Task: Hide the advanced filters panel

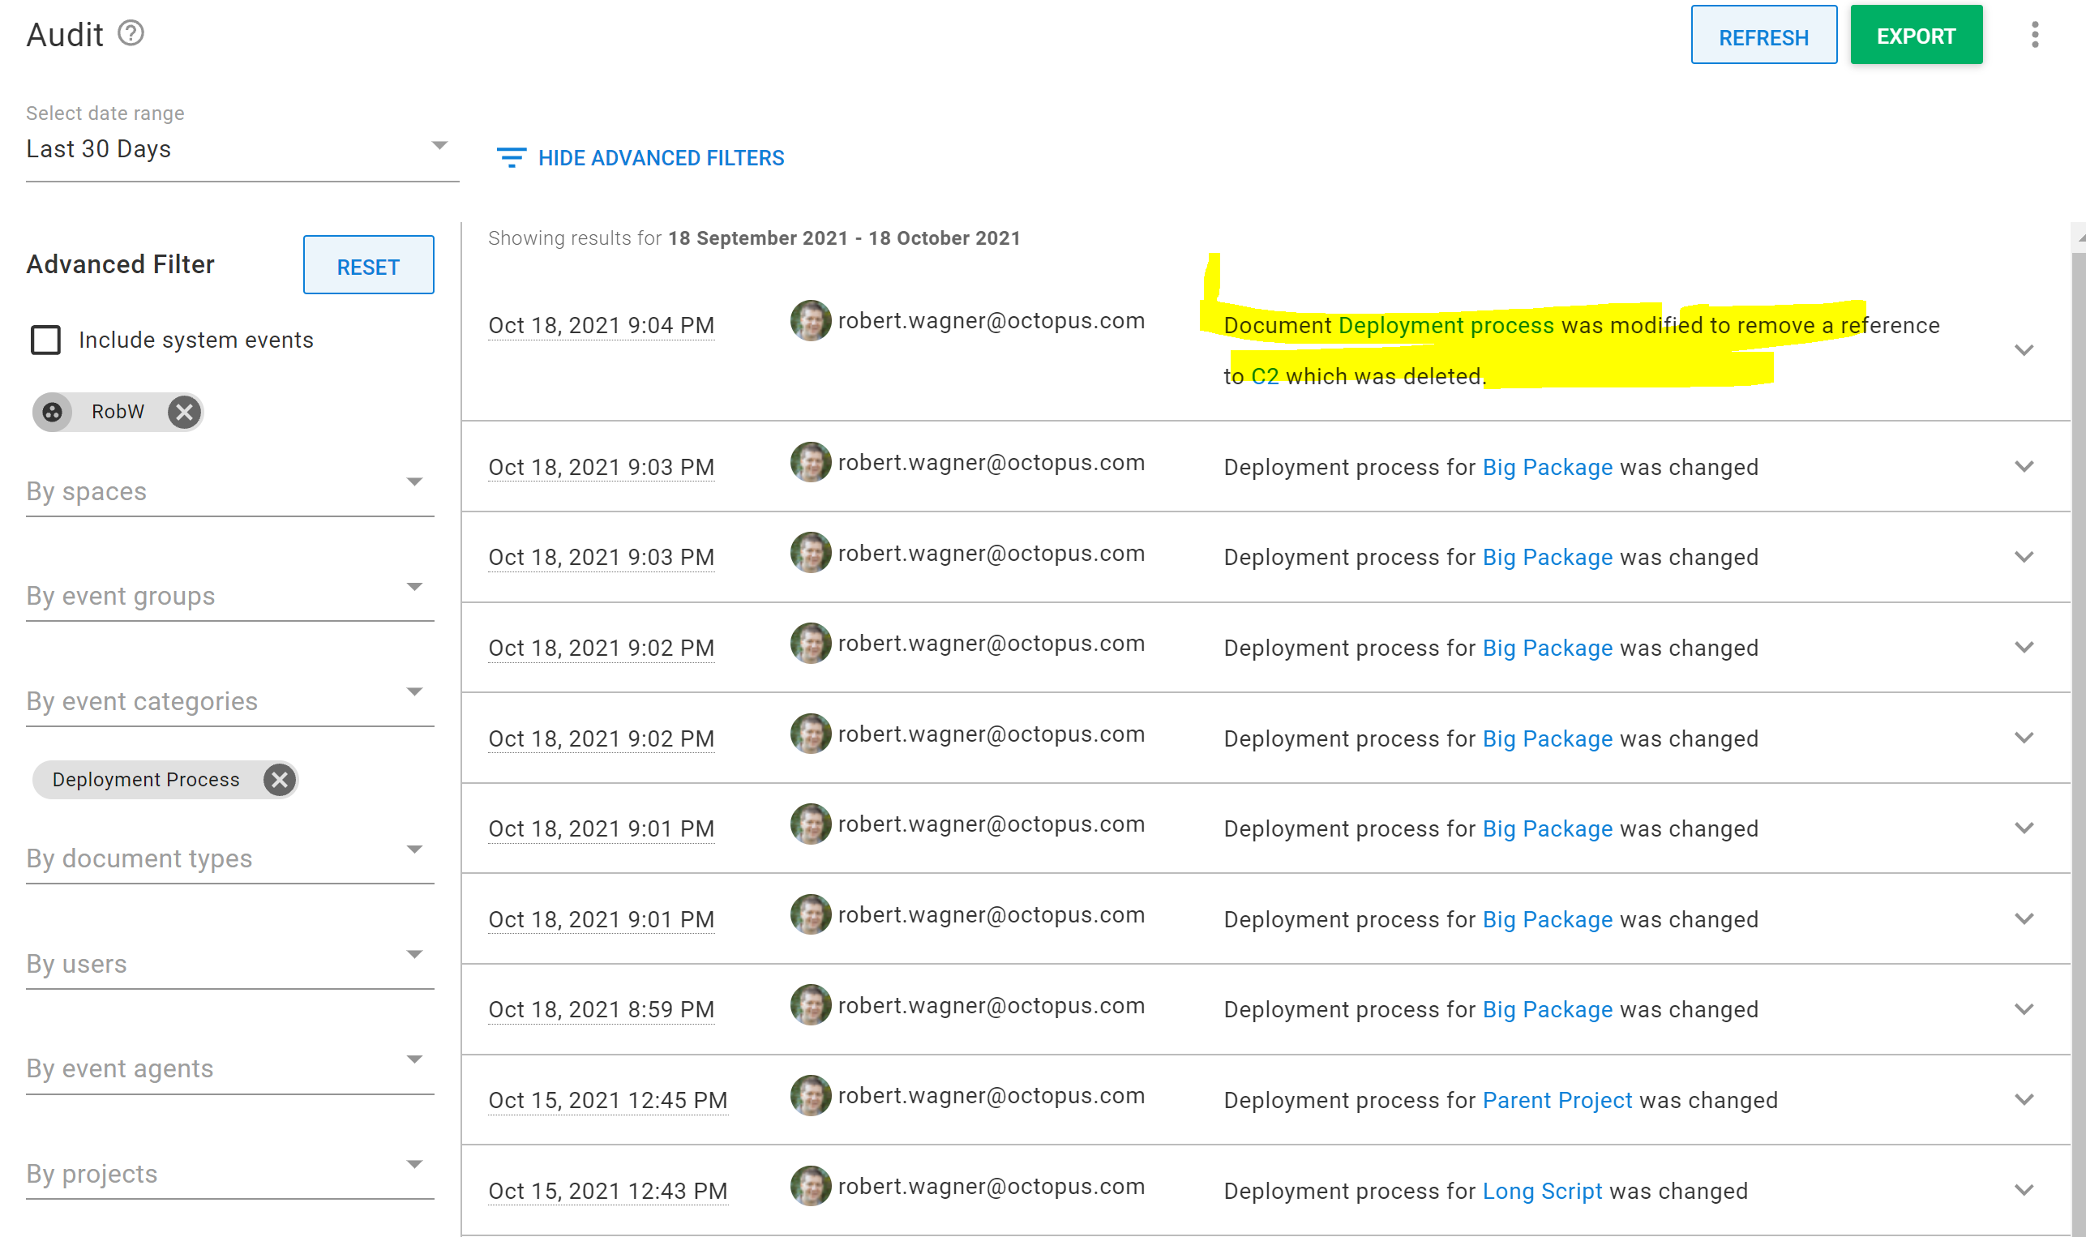Action: pyautogui.click(x=661, y=157)
